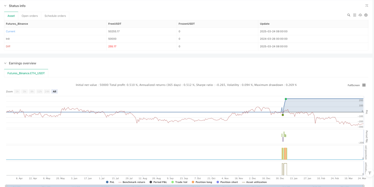Toggle the PnL series in chart legend

coord(110,182)
